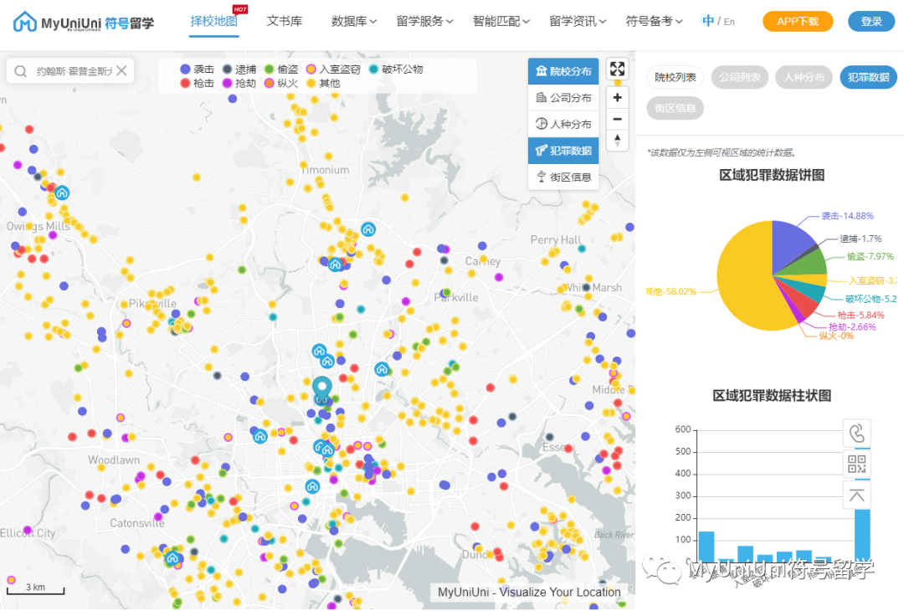Screen dimensions: 904x611
Task: Select 街区信息 map layer
Action: tap(563, 177)
